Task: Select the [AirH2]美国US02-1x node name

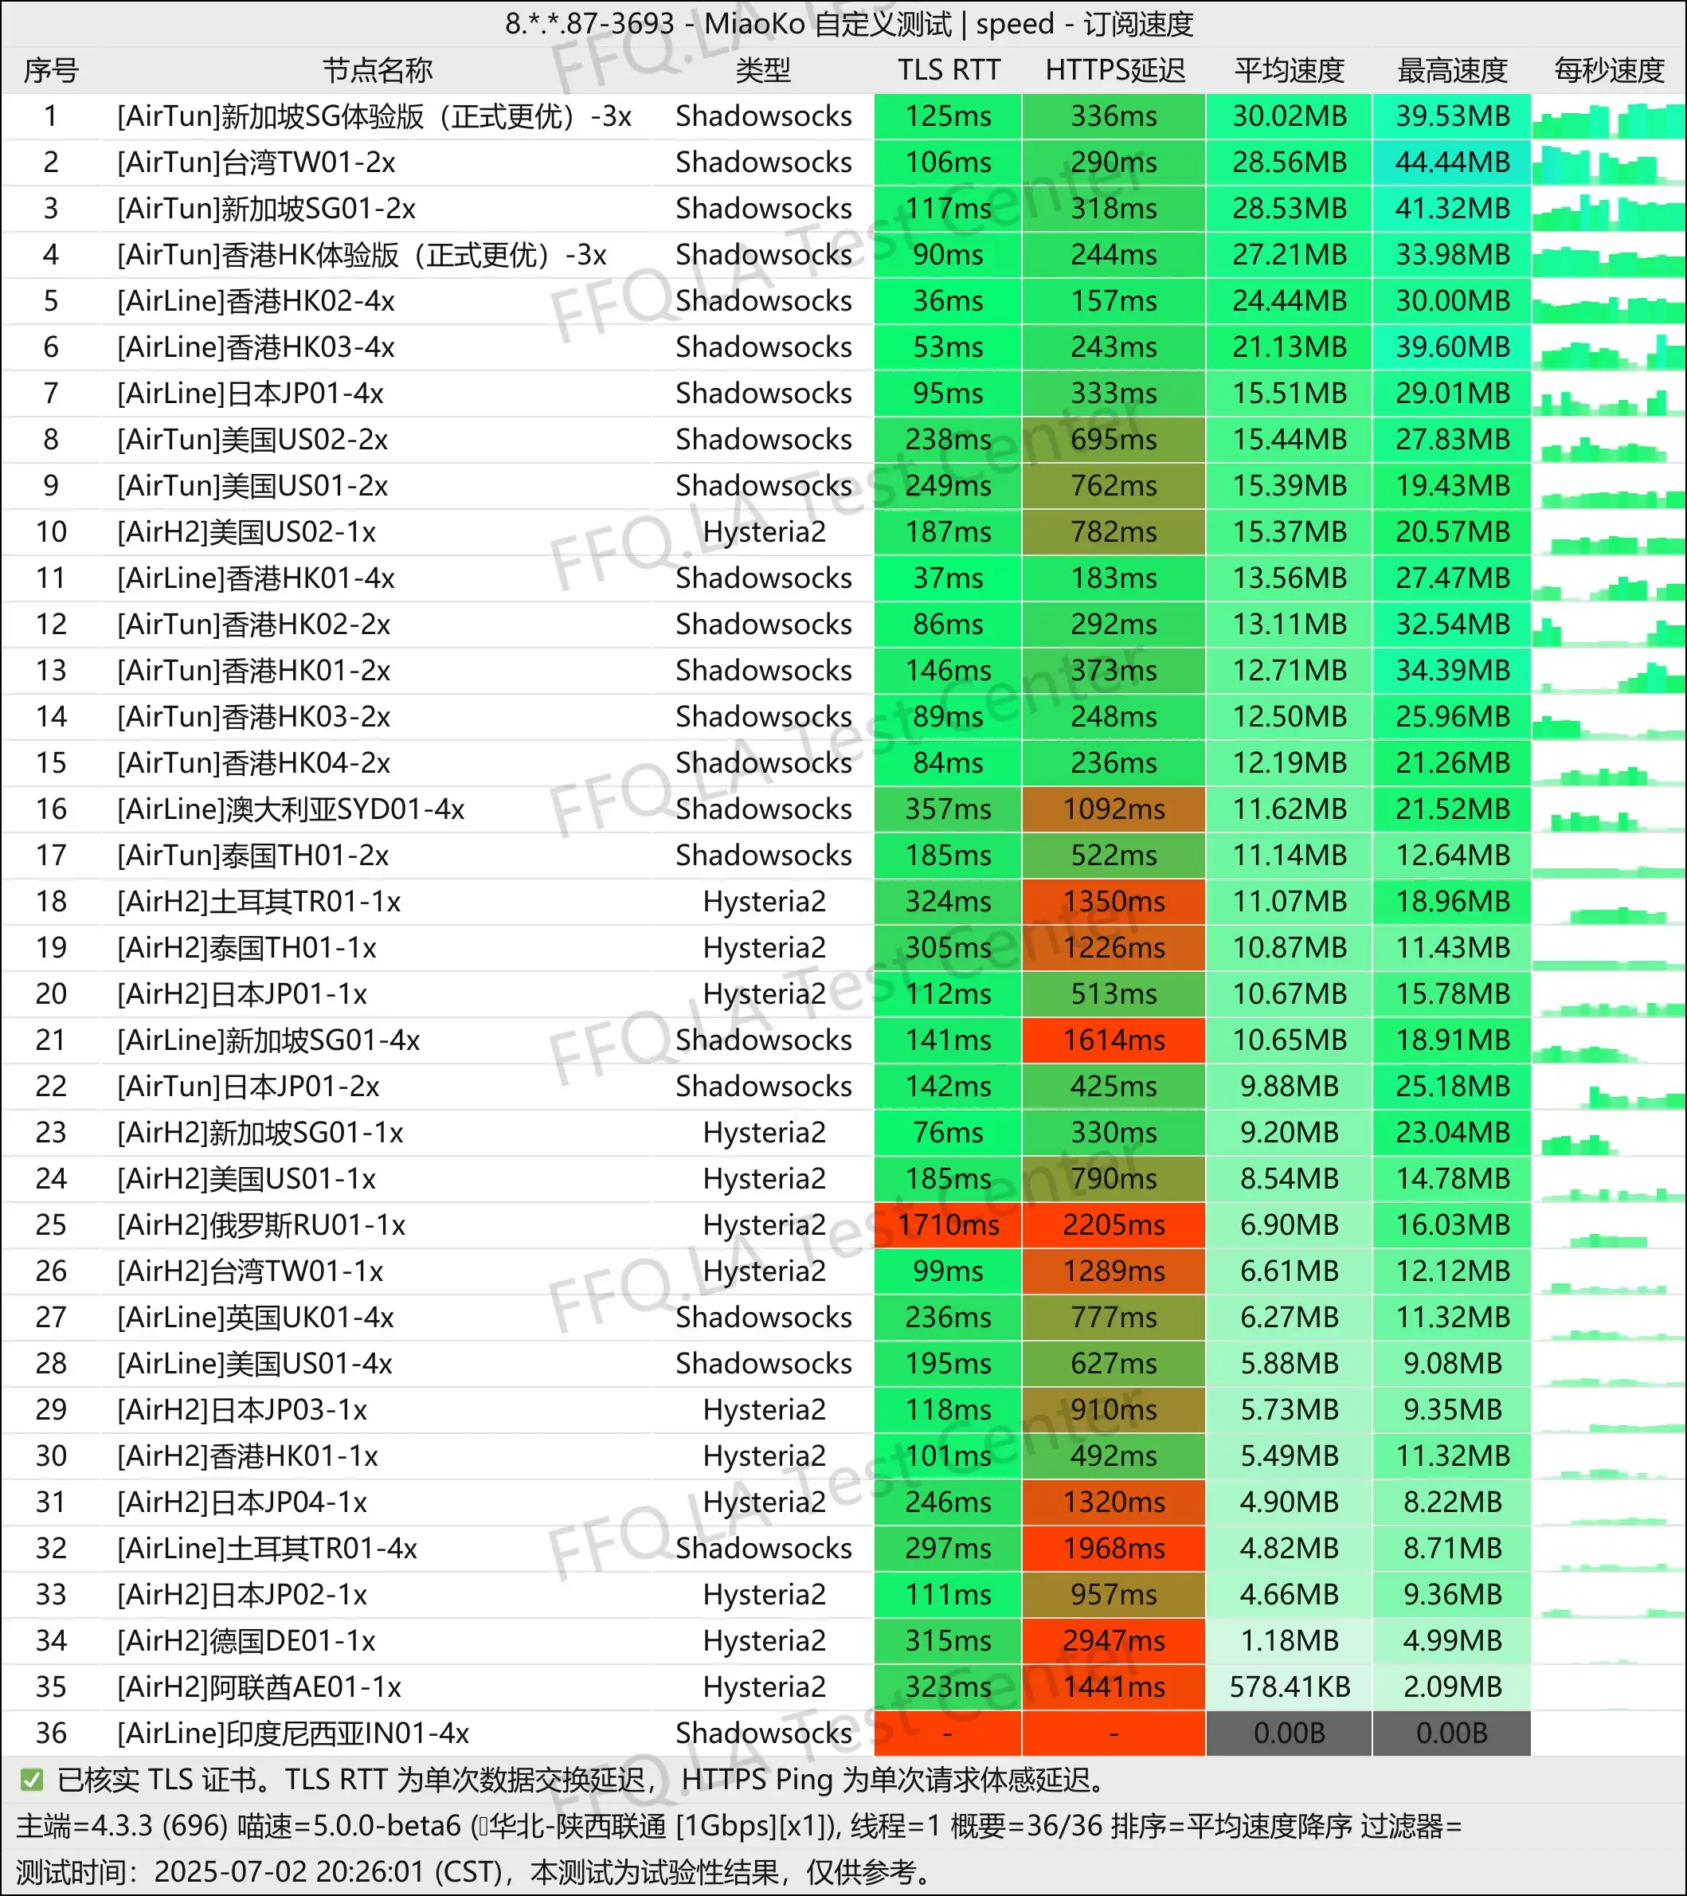Action: (247, 531)
